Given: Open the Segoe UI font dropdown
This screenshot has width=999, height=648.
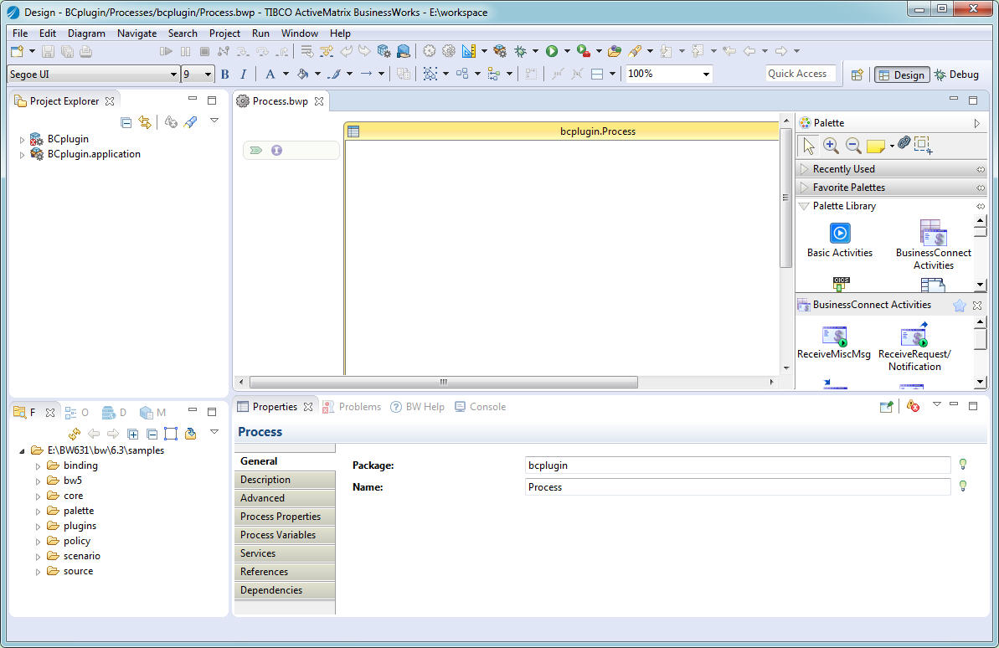Looking at the screenshot, I should 173,75.
